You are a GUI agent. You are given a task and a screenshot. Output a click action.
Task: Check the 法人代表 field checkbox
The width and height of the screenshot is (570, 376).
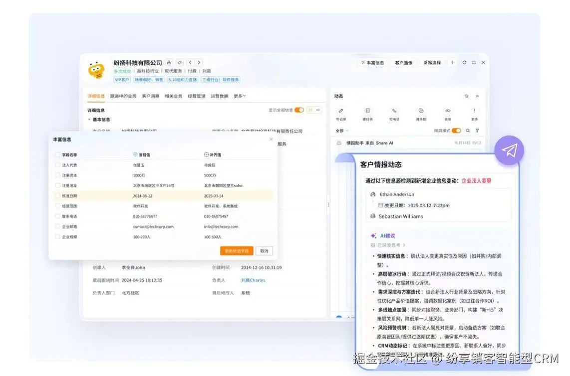click(x=57, y=165)
